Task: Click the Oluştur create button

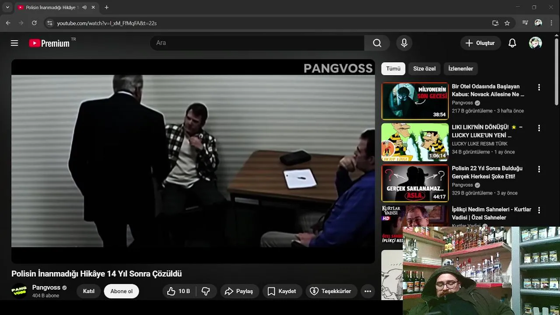Action: tap(480, 43)
